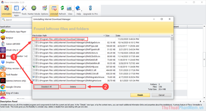This screenshot has width=206, height=111.
Task: Click the Cancel button
Action: coord(162,95)
